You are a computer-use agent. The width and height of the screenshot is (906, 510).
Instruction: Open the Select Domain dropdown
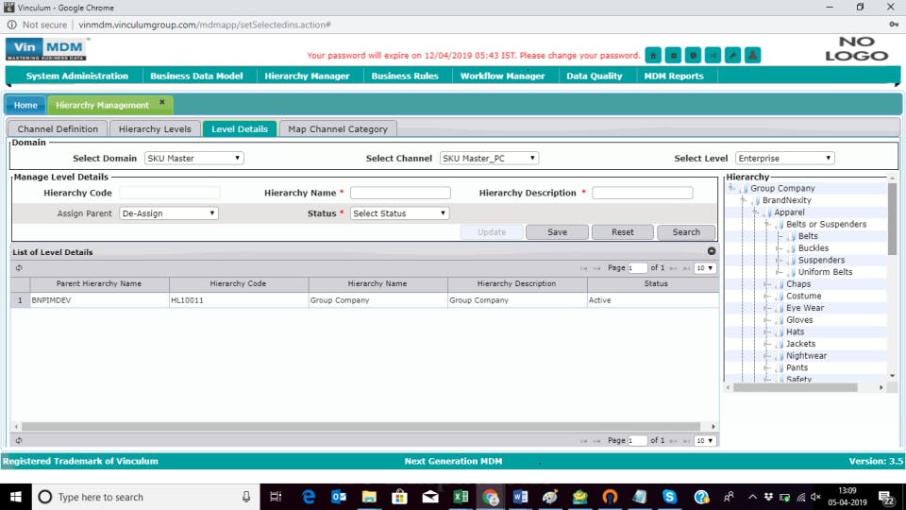[x=194, y=158]
